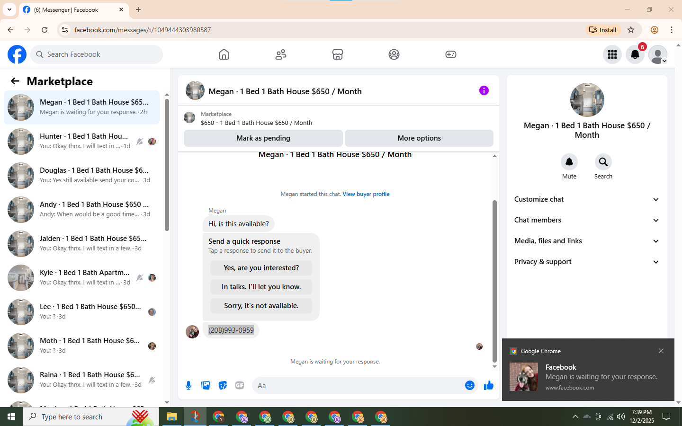Screen dimensions: 682x426
Task: Click the Search Facebook field
Action: coord(97,54)
